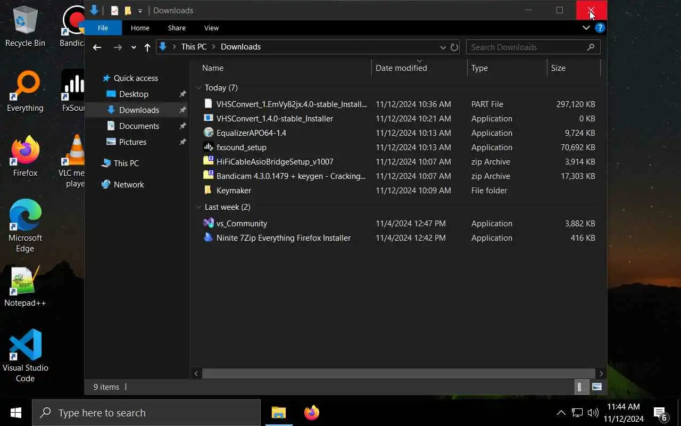Image resolution: width=681 pixels, height=426 pixels.
Task: Go back with the back arrow
Action: [x=97, y=47]
